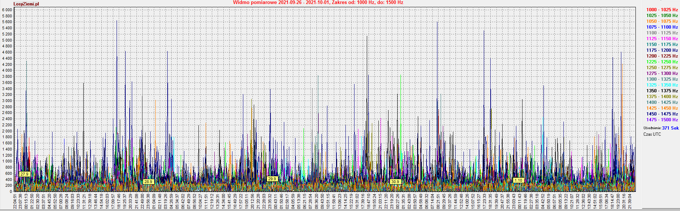This screenshot has width=680, height=211.
Task: Click the magenta 1125 - 1150 Hz legend entry
Action: point(662,39)
